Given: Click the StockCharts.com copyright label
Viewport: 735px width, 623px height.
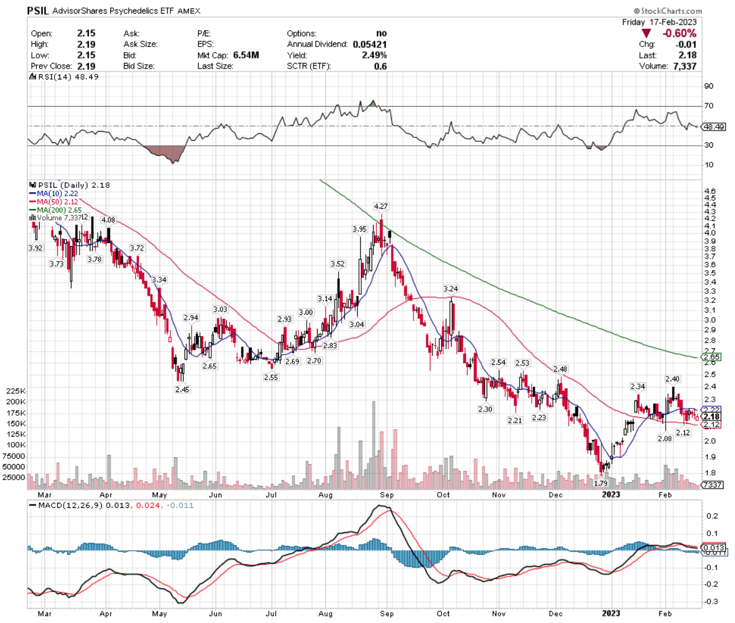Looking at the screenshot, I should click(x=668, y=11).
